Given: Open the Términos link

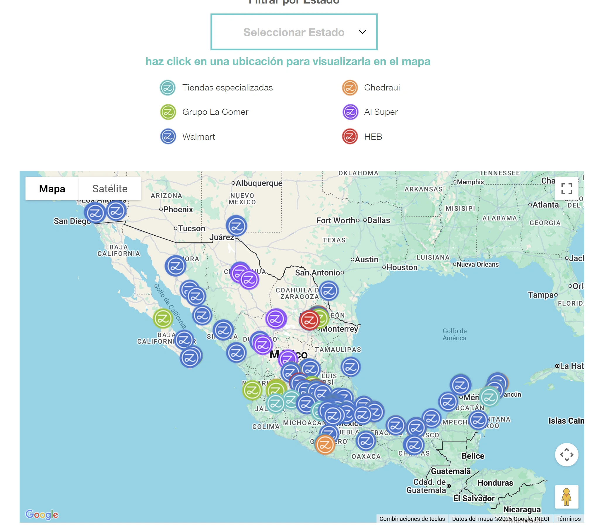Looking at the screenshot, I should tap(568, 519).
